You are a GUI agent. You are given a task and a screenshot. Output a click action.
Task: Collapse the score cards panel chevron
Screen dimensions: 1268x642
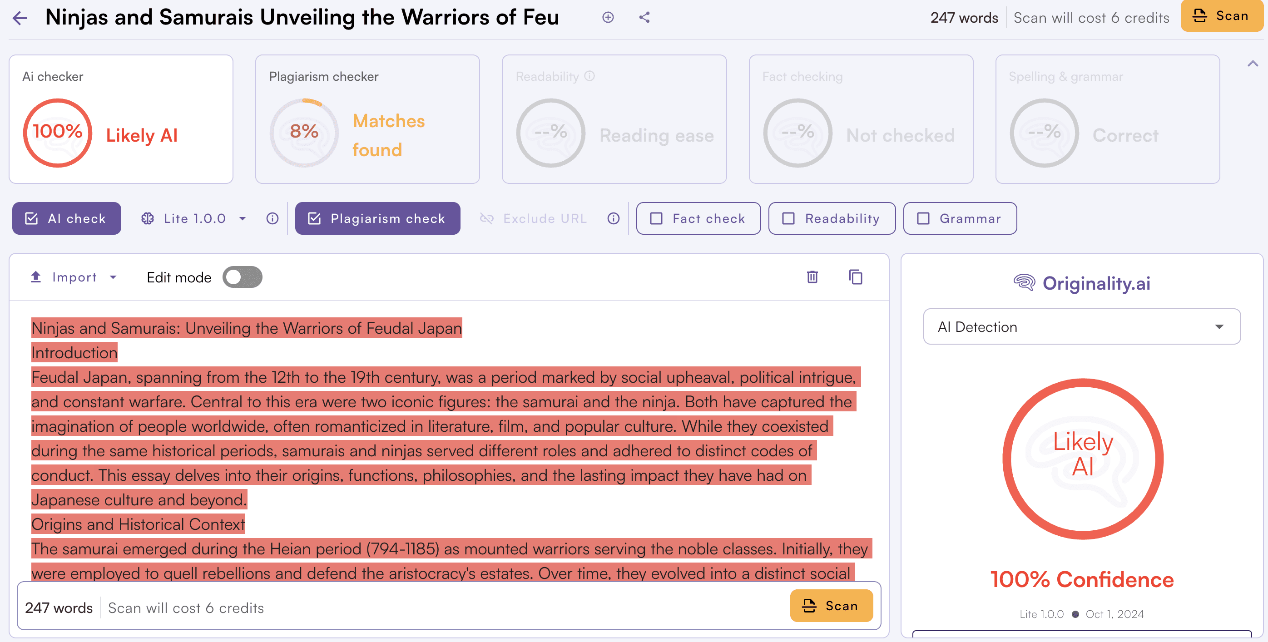[1252, 64]
